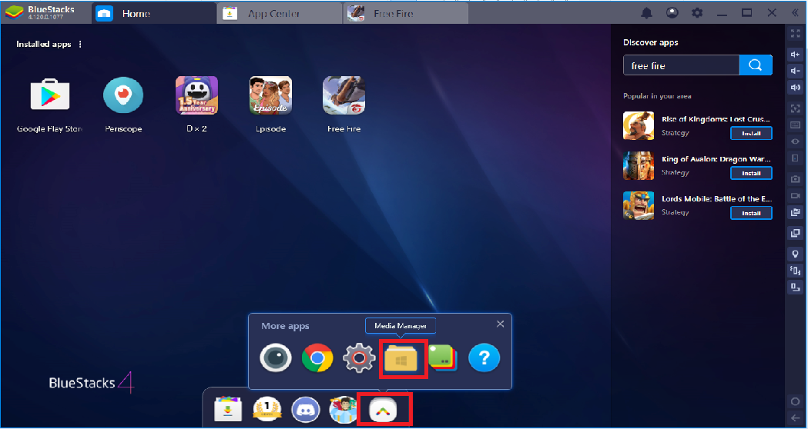Click Rise of Kingdoms: Lost Crus... title
The width and height of the screenshot is (808, 429).
pos(716,119)
